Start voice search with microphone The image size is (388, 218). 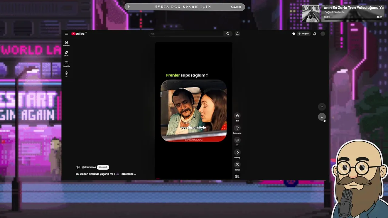point(237,34)
